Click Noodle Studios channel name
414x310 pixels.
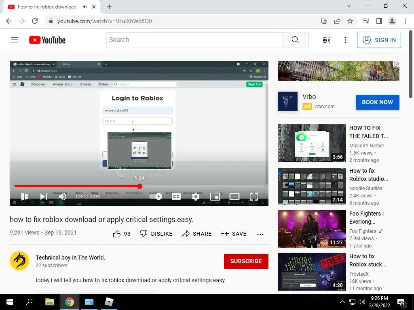365,188
